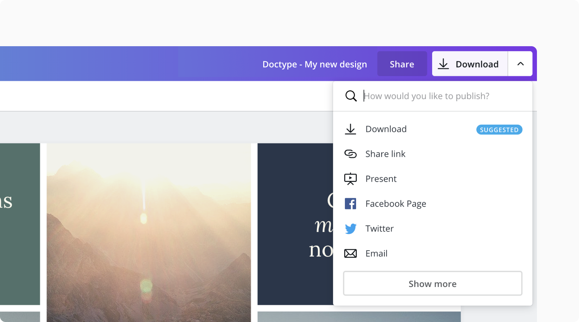Select the Download arrow icon

tap(350, 129)
